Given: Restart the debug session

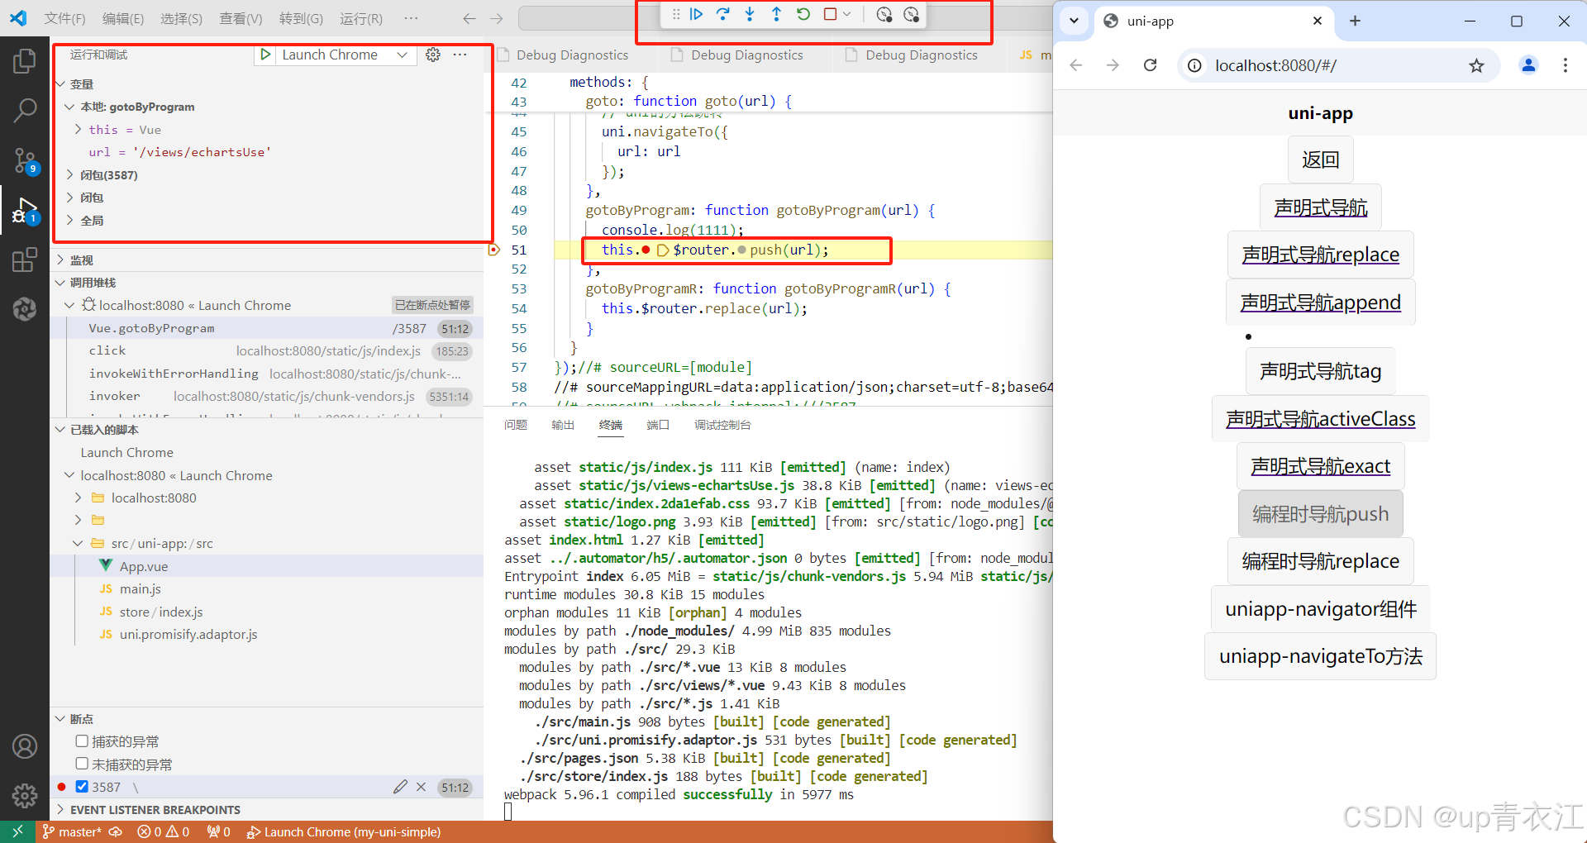Looking at the screenshot, I should [x=803, y=14].
